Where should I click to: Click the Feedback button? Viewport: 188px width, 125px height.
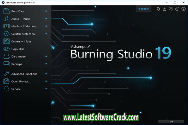(x=143, y=9)
